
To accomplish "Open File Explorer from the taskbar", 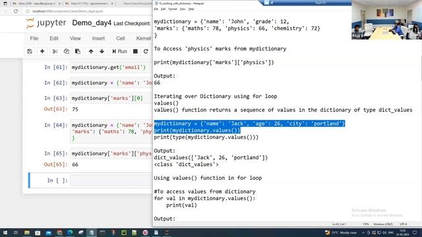I will point(27,232).
